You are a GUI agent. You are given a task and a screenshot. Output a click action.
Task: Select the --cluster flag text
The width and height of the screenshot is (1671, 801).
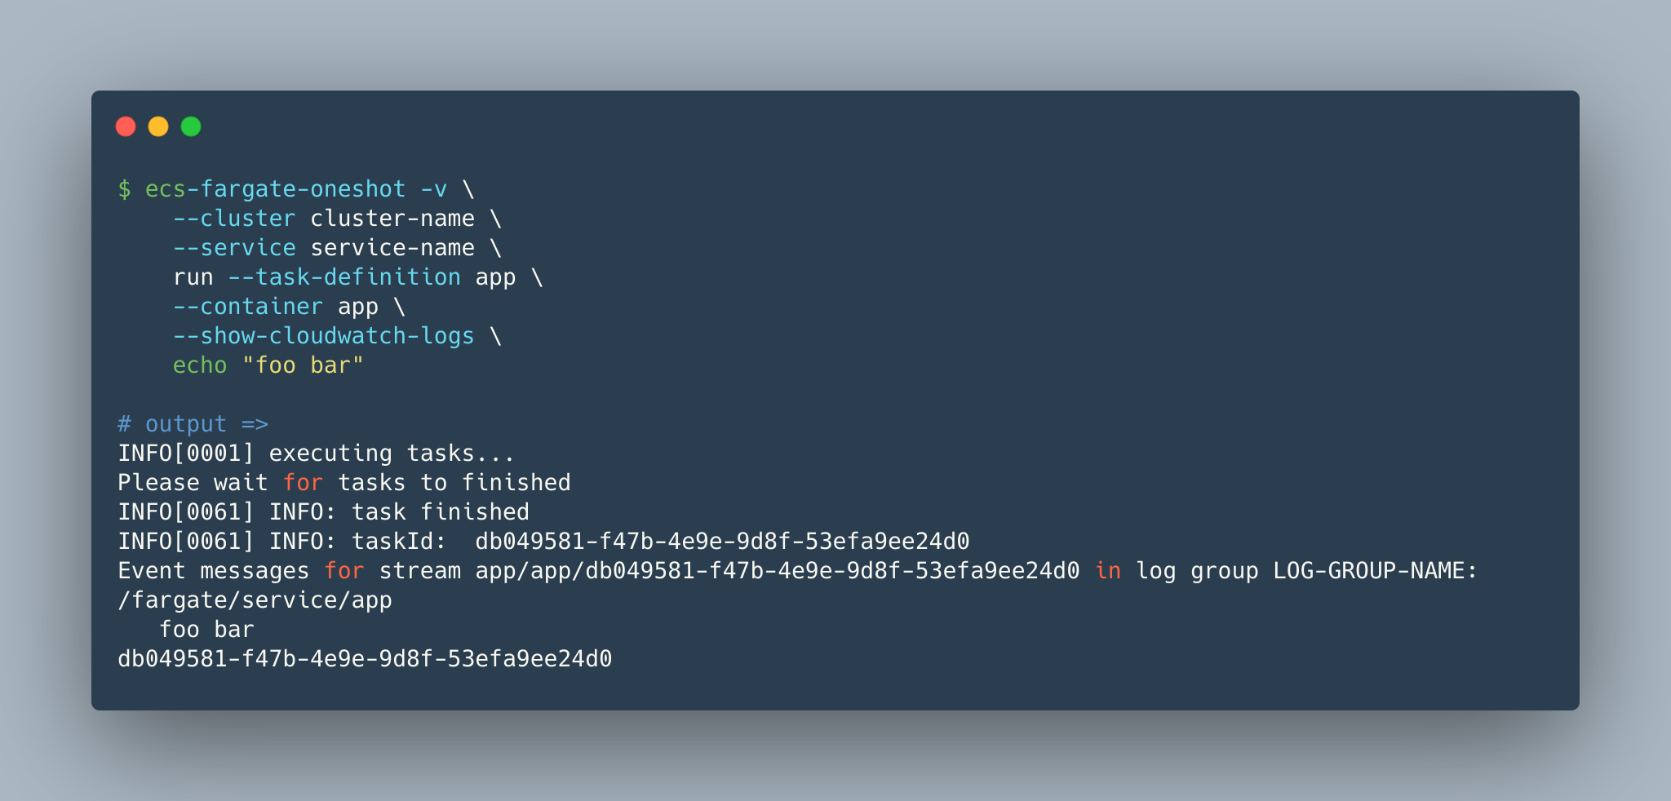pos(234,219)
